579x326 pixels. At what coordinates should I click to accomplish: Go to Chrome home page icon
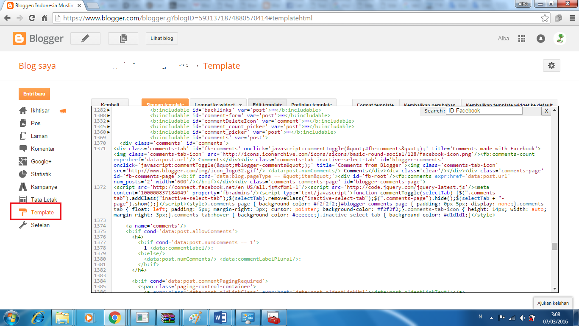coord(44,18)
